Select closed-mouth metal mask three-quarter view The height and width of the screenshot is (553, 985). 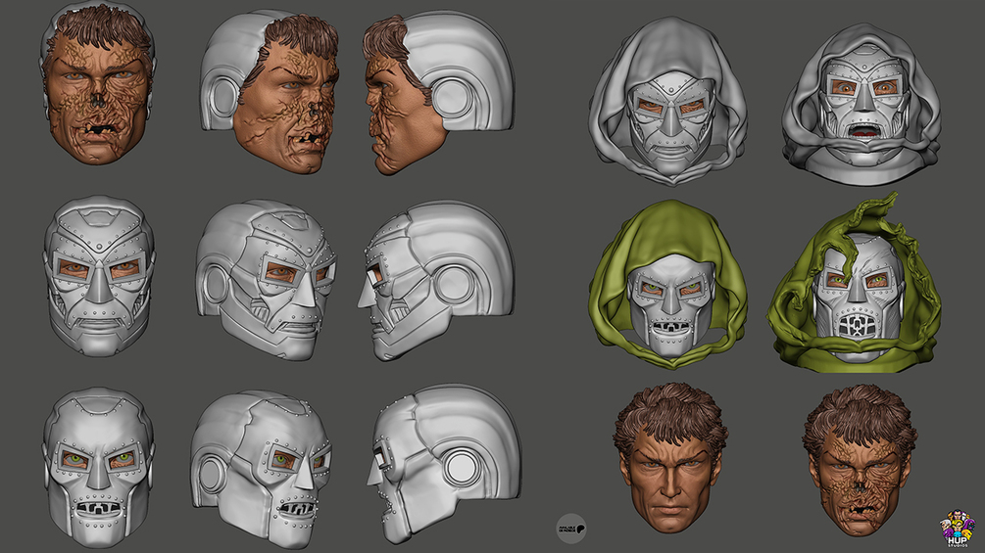click(267, 280)
